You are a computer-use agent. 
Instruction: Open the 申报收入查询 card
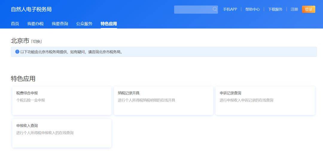[x=62, y=133]
